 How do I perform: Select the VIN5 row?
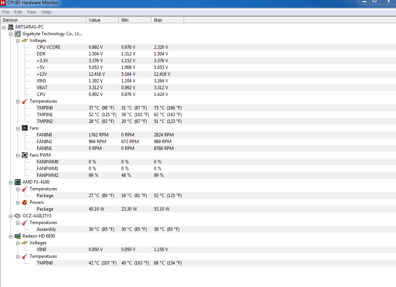[216, 81]
